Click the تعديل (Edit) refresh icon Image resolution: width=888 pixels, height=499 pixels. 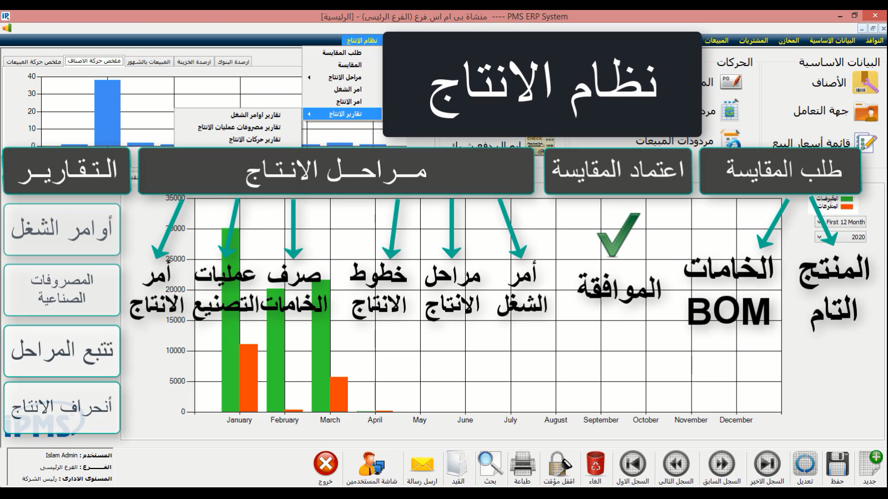(805, 464)
